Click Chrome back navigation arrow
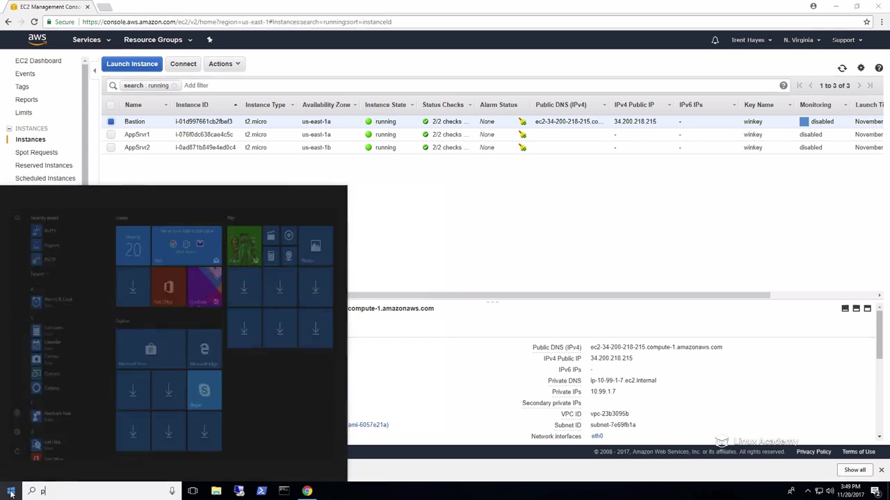Viewport: 890px width, 500px height. point(8,22)
